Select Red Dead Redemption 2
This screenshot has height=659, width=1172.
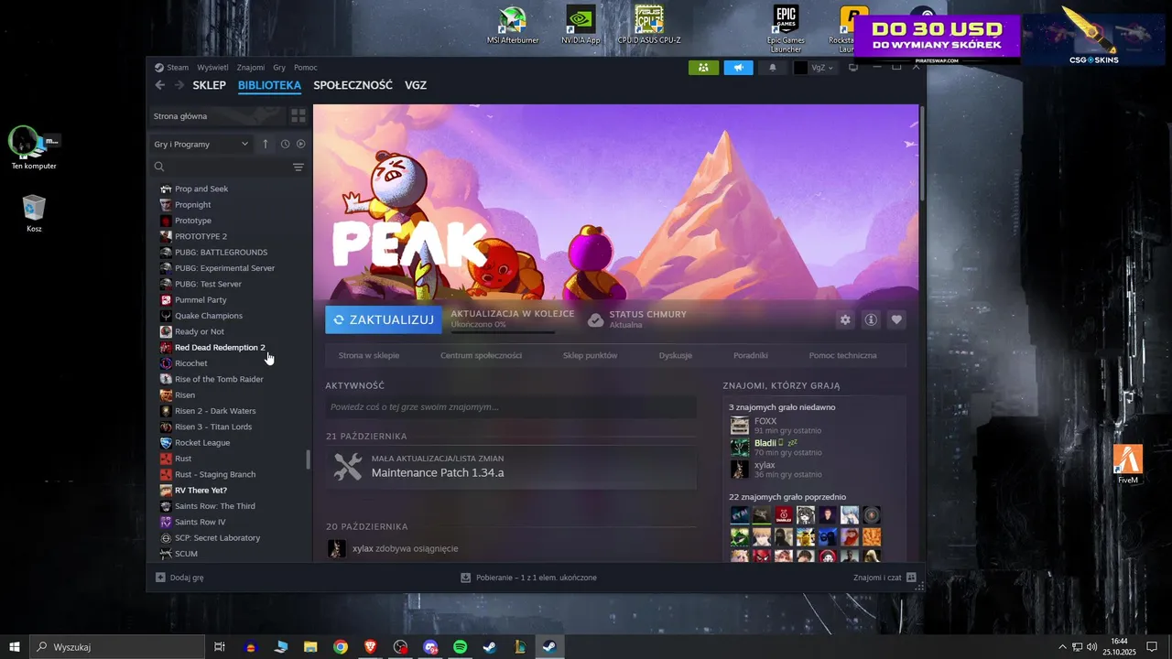220,348
